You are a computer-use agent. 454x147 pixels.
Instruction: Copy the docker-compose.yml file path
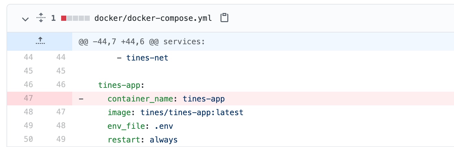[224, 18]
